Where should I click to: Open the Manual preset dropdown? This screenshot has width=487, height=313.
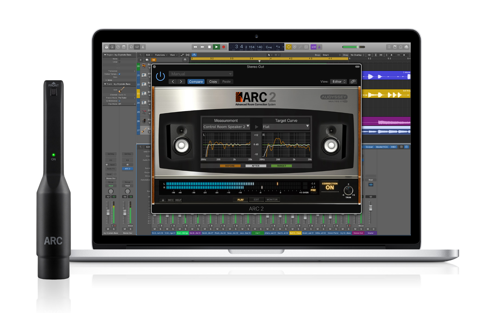click(201, 74)
